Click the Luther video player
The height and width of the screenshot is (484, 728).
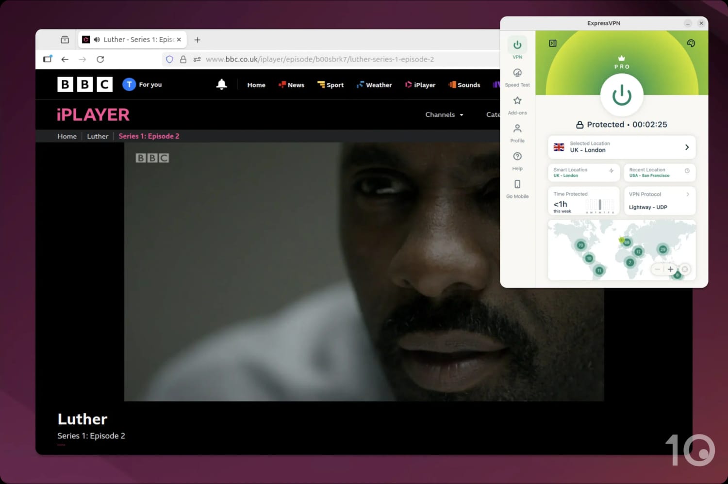(364, 272)
